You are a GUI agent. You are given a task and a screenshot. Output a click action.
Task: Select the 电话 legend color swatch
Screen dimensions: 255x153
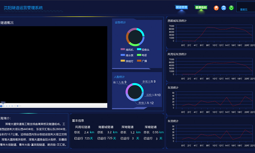pos(139,55)
